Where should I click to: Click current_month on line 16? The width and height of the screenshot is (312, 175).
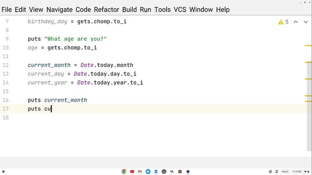pos(65,100)
